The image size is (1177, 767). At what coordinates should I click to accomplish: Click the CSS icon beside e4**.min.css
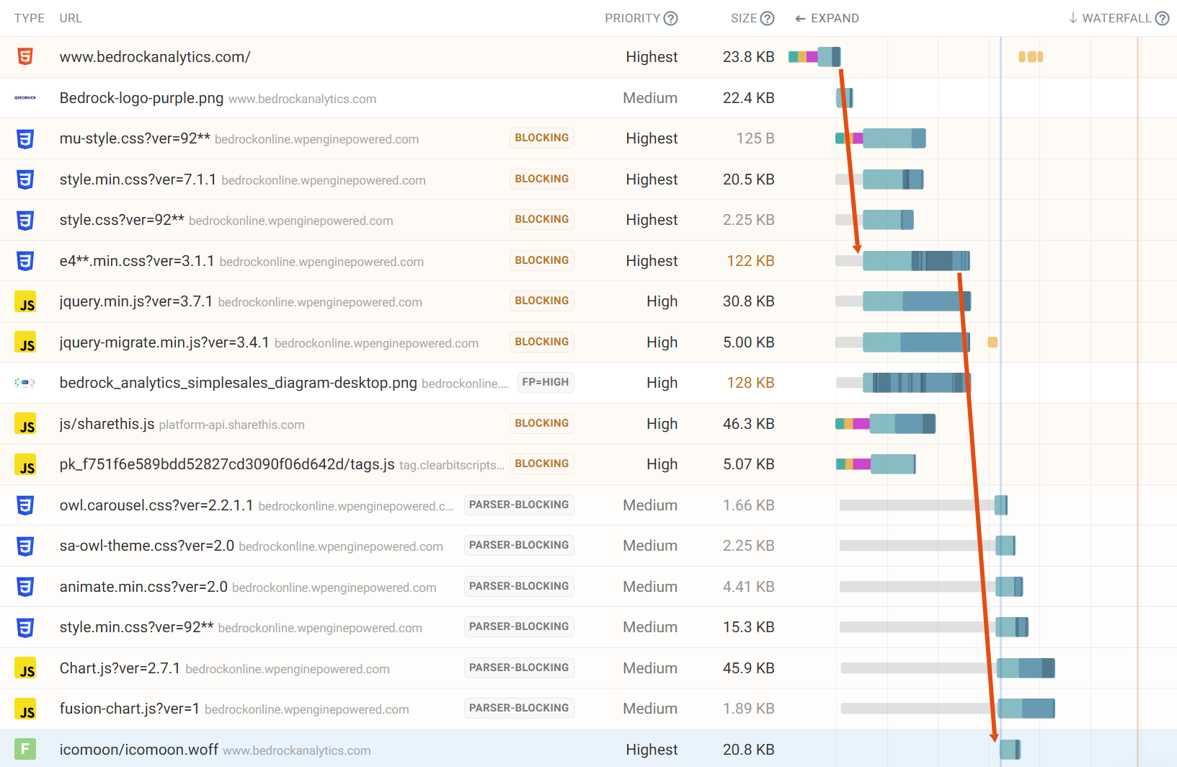[25, 260]
